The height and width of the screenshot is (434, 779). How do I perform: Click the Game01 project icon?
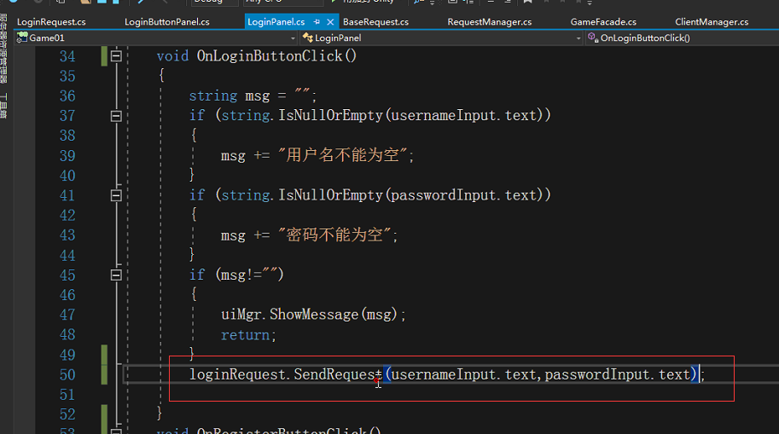(x=22, y=38)
